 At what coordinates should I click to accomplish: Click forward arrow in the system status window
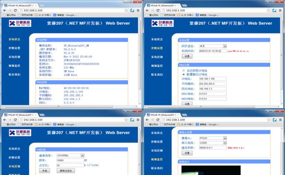pos(10,10)
